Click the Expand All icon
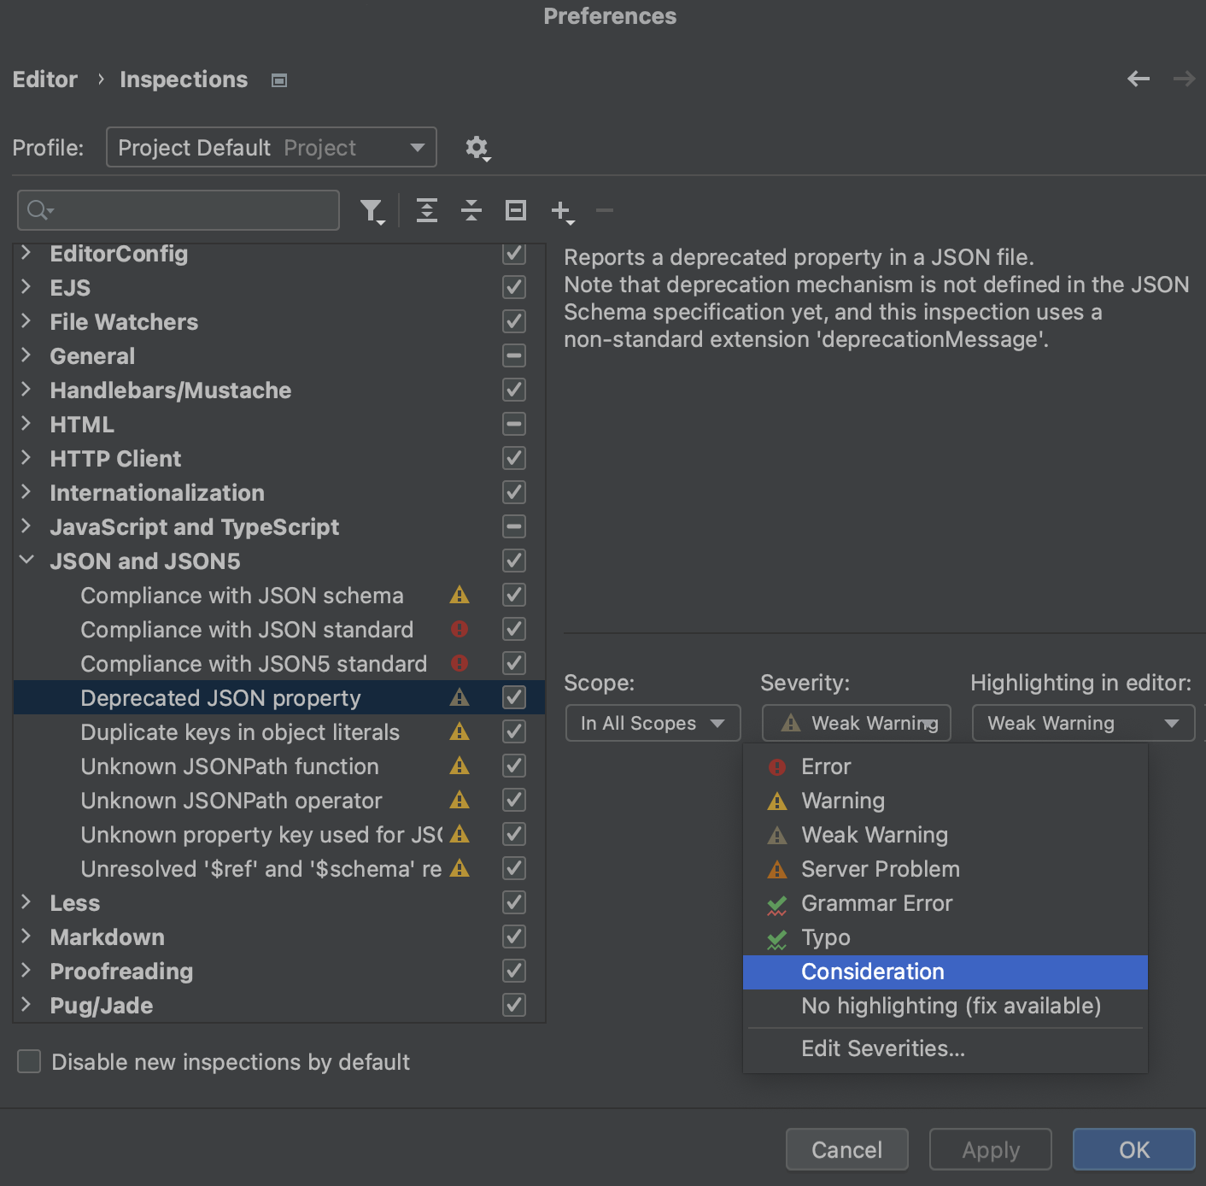Viewport: 1206px width, 1186px height. 427,210
